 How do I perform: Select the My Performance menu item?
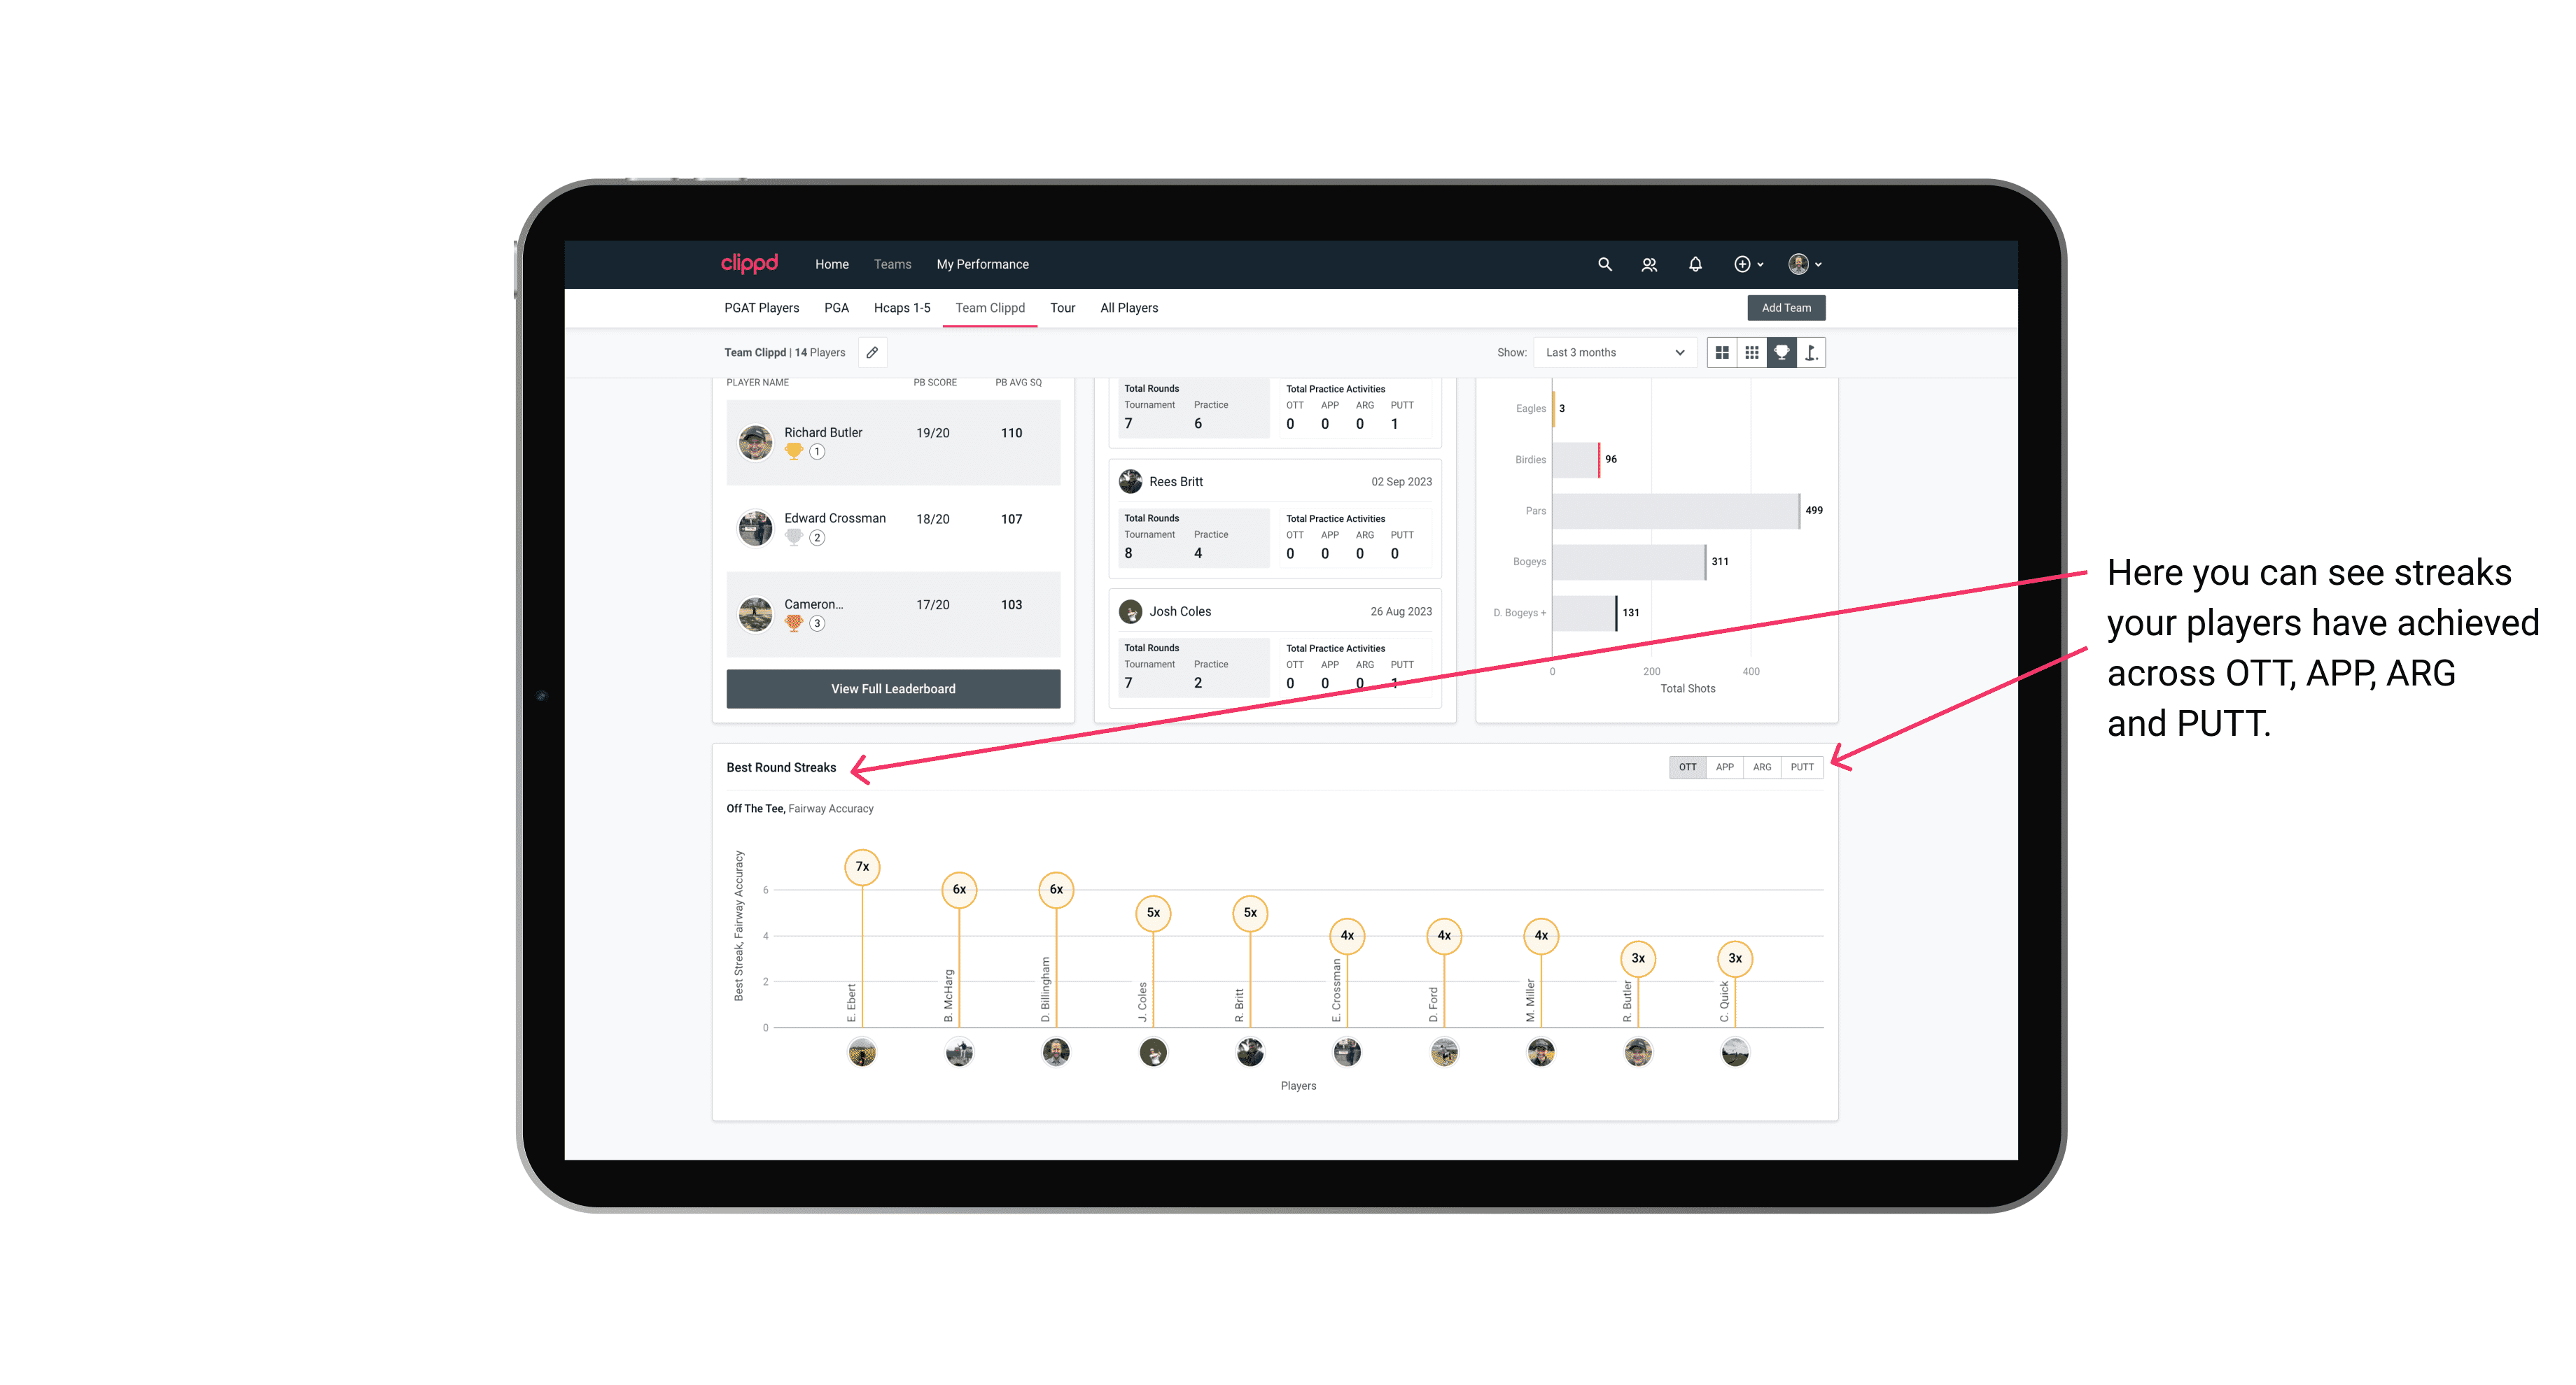(x=983, y=264)
